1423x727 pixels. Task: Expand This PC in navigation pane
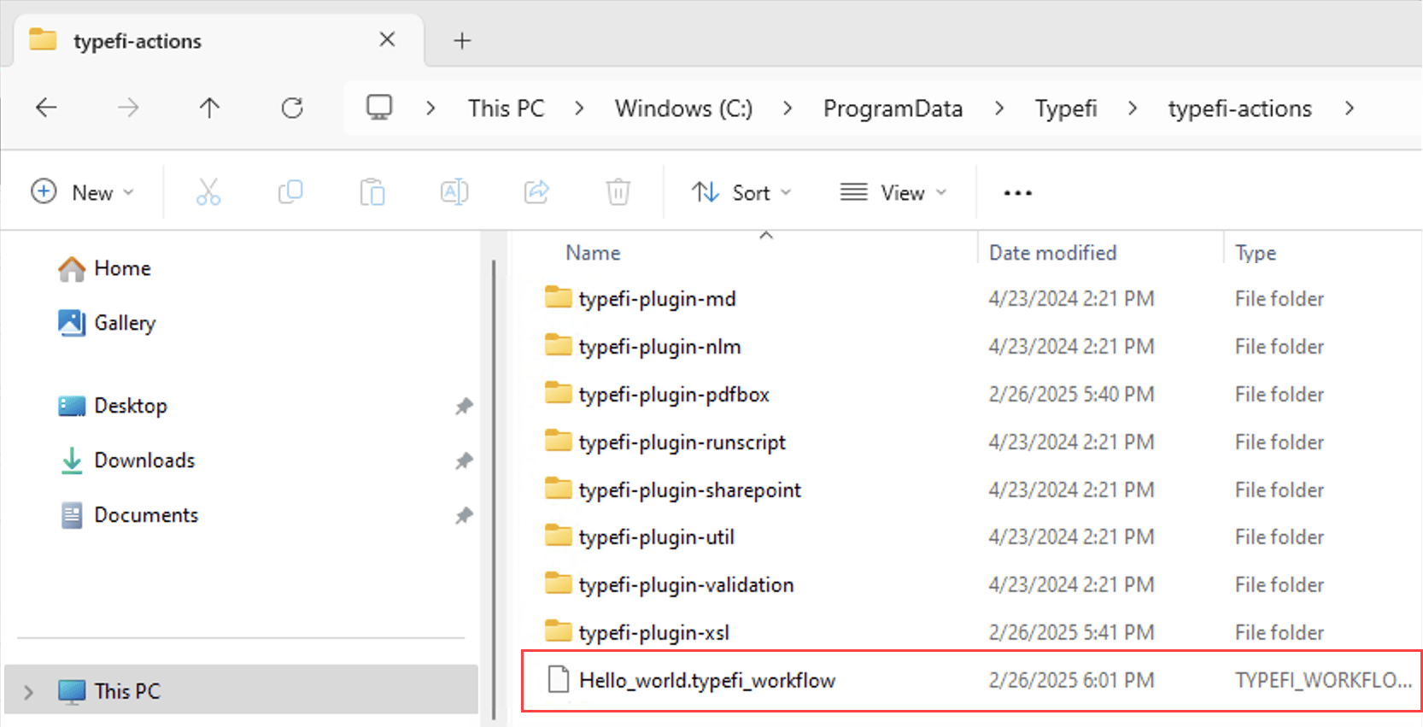[28, 692]
